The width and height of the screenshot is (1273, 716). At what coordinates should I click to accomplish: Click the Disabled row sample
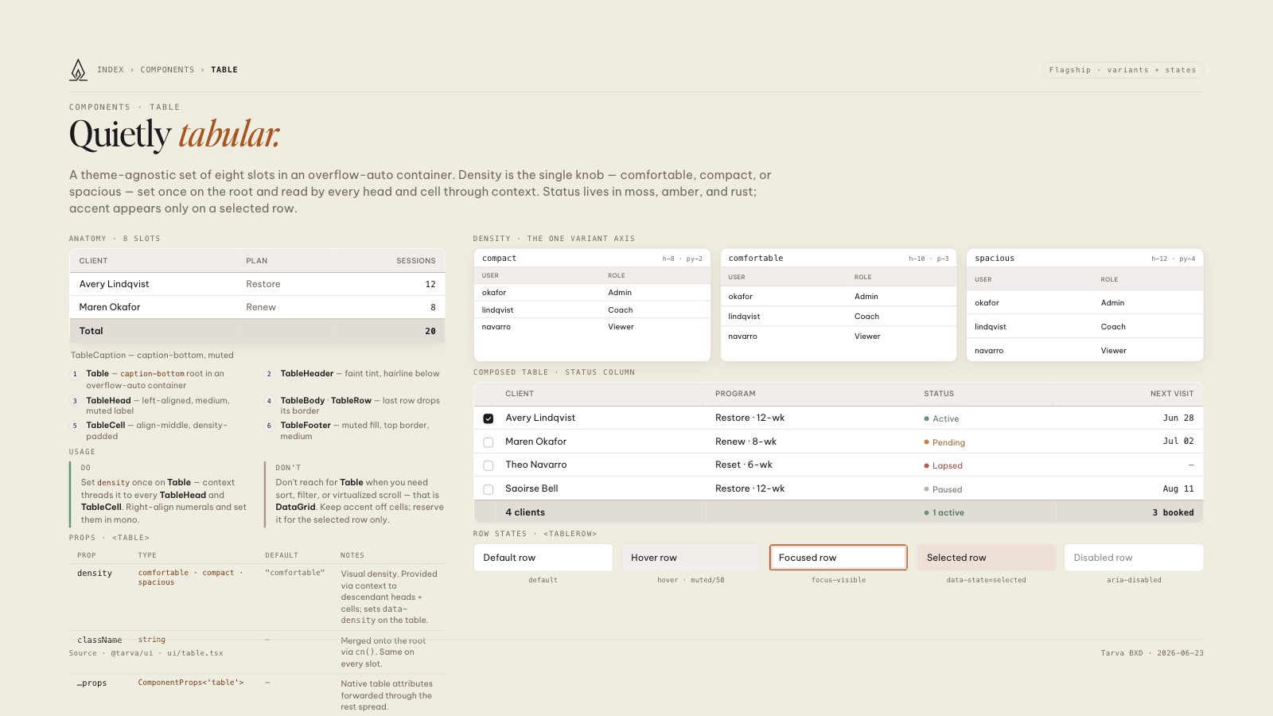[x=1134, y=558]
